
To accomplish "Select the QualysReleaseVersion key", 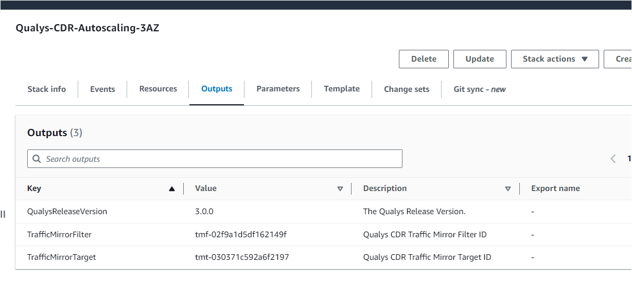I will [67, 212].
